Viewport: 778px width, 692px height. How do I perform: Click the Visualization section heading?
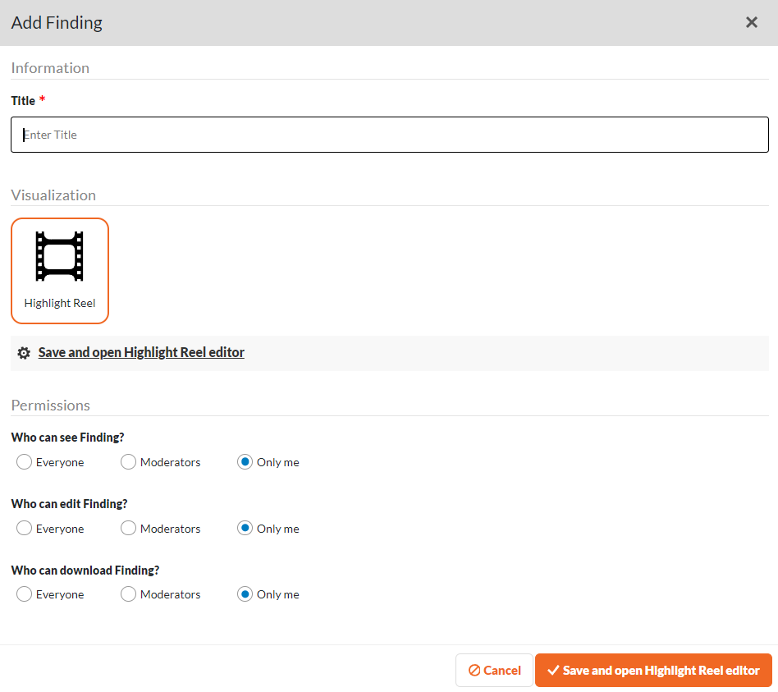click(53, 195)
